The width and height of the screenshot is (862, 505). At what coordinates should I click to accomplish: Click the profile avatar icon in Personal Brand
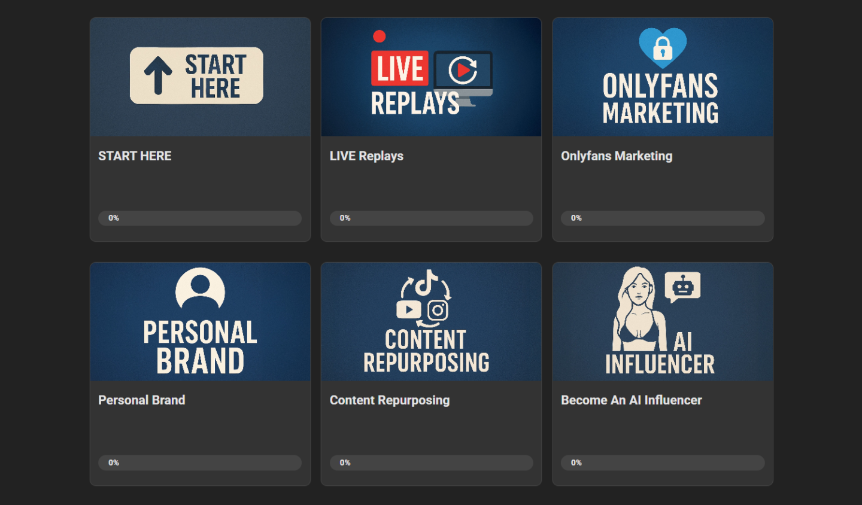tap(200, 288)
